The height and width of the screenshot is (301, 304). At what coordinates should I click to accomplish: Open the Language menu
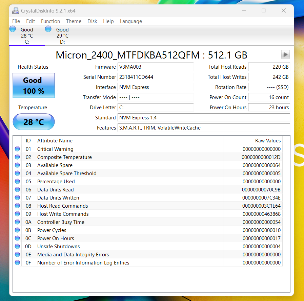tap(131, 21)
